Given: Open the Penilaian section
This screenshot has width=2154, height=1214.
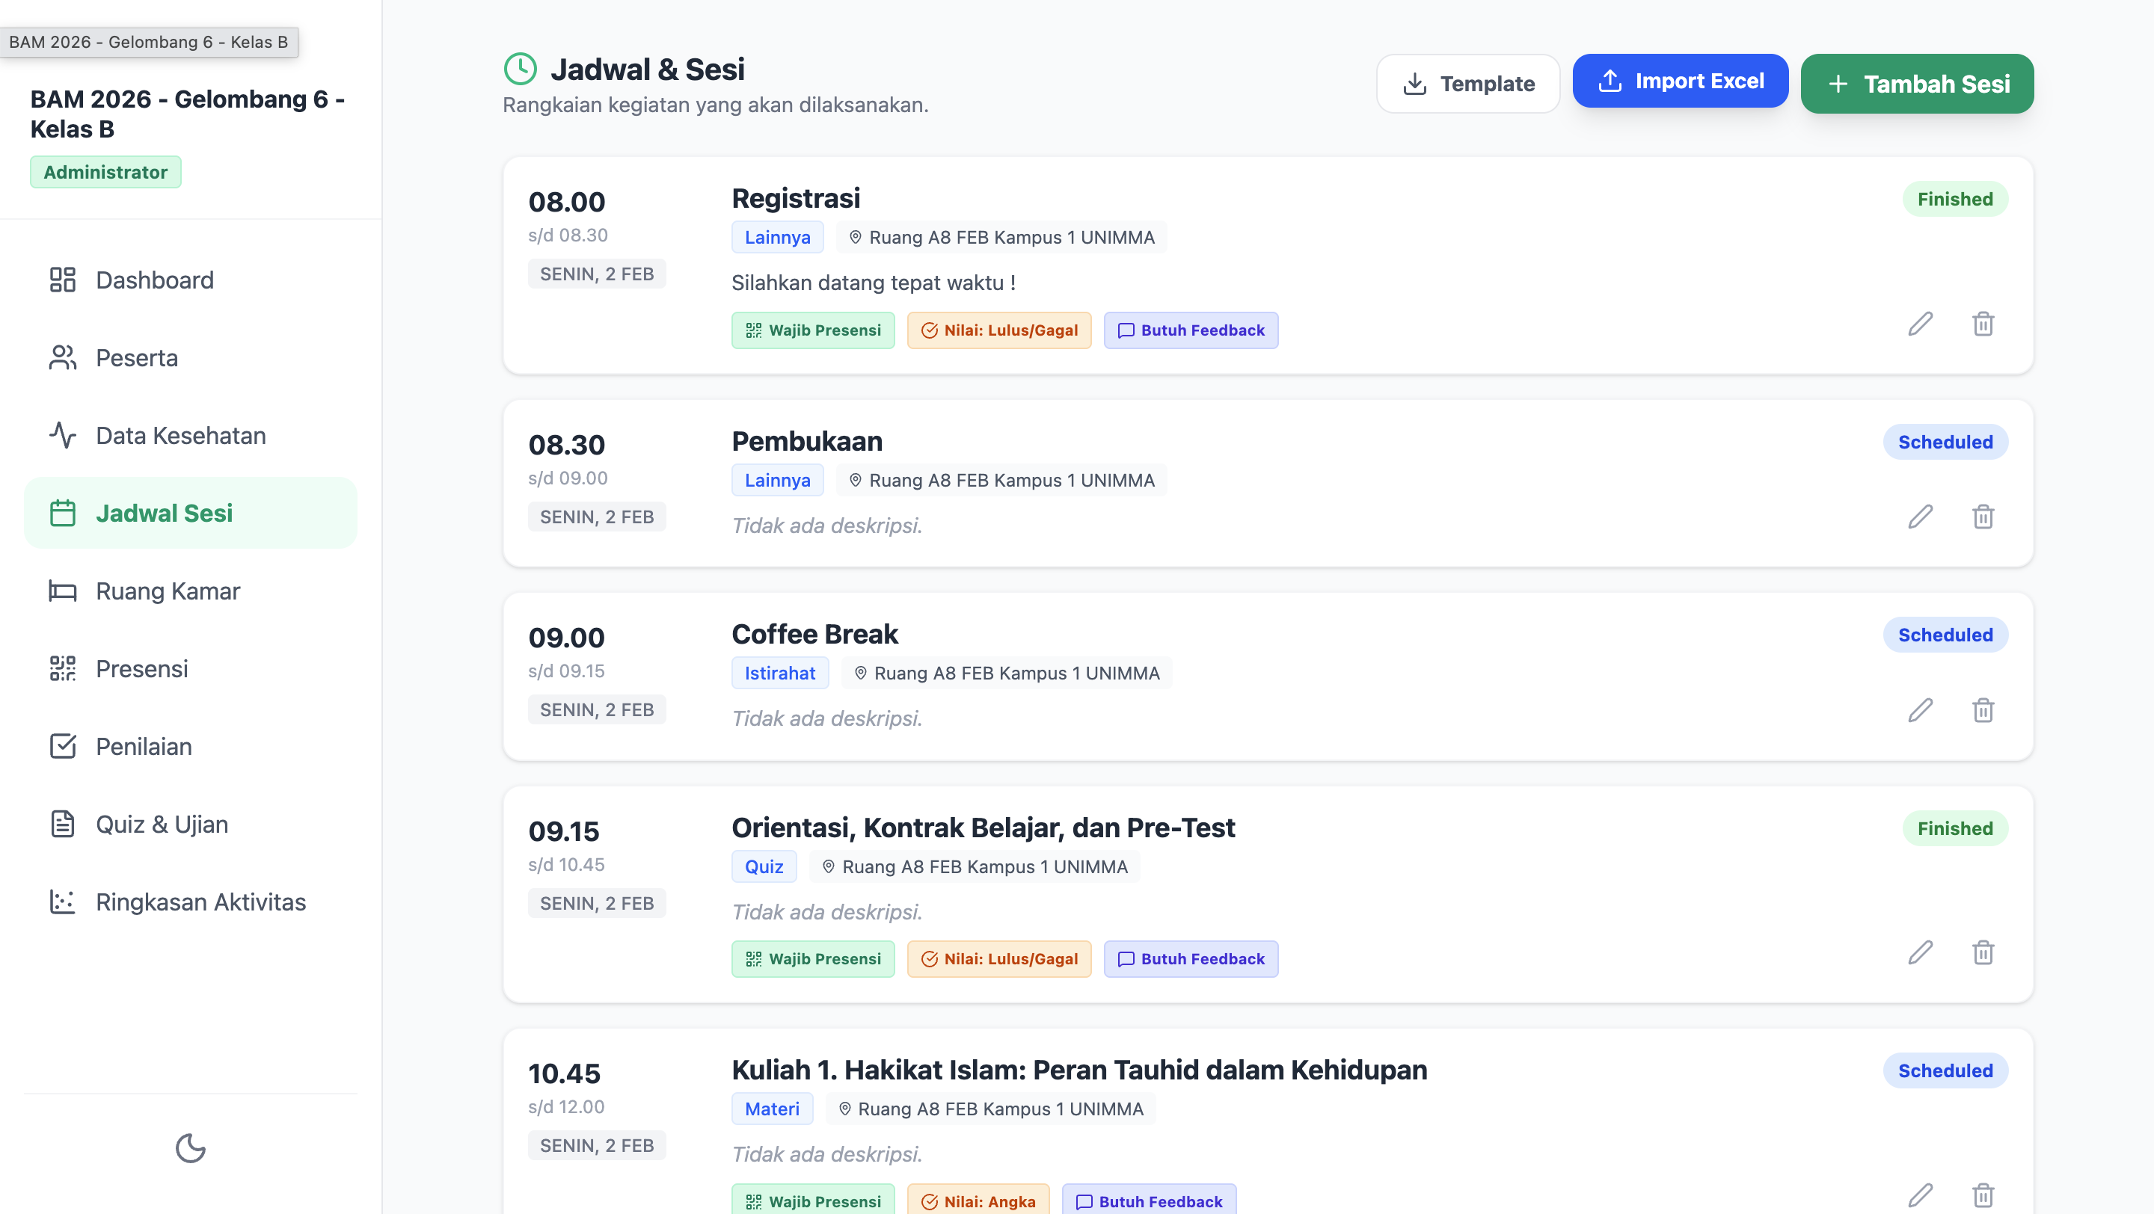Looking at the screenshot, I should [x=191, y=746].
